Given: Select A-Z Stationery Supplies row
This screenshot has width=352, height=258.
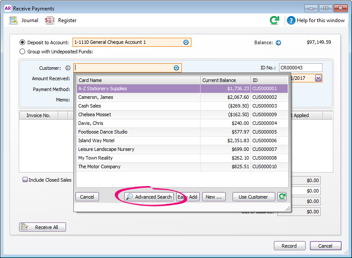Looking at the screenshot, I should point(182,88).
